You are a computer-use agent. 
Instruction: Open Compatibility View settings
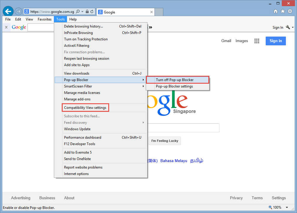tap(101, 108)
